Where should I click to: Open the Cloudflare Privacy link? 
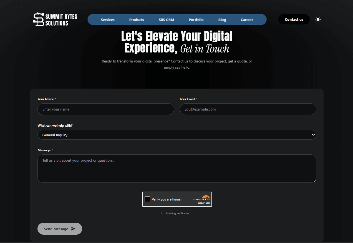click(201, 202)
